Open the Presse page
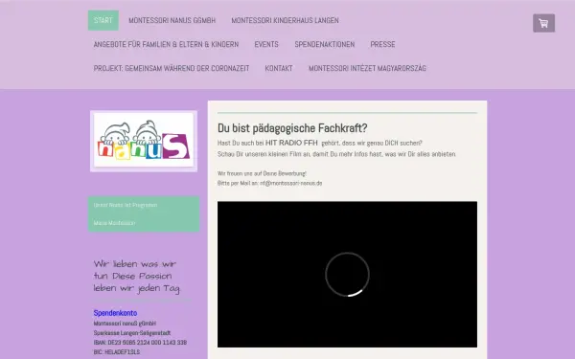 pyautogui.click(x=382, y=44)
